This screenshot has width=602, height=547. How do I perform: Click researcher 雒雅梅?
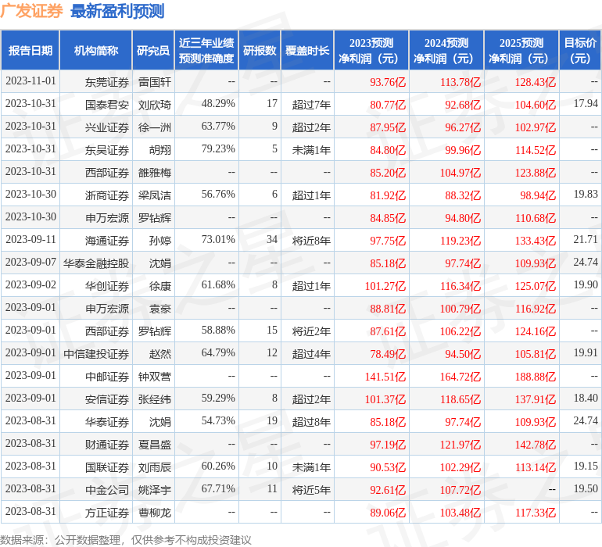pyautogui.click(x=154, y=173)
